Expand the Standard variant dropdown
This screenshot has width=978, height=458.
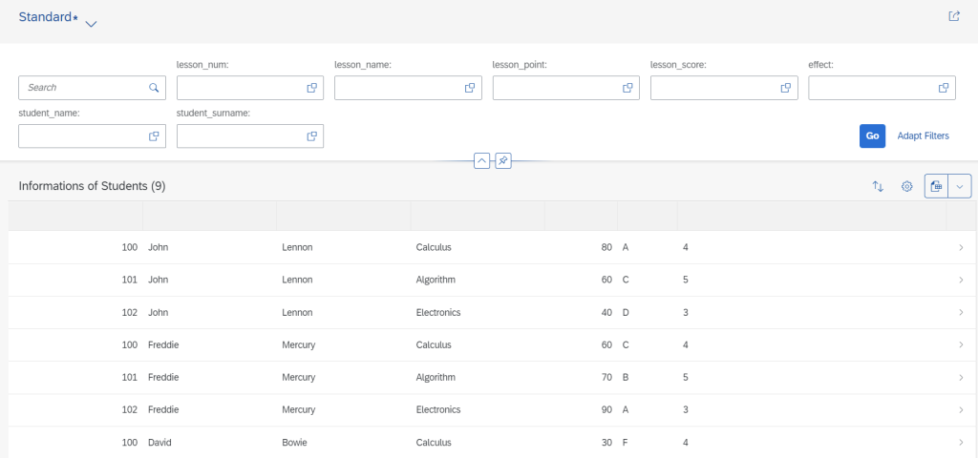click(x=91, y=24)
